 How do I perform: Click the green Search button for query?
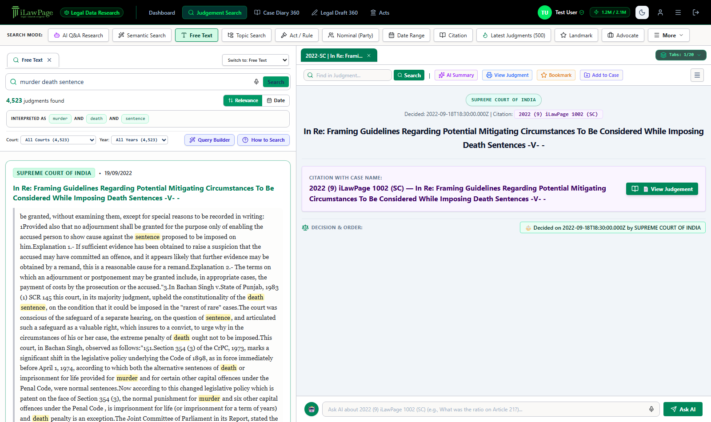click(276, 82)
